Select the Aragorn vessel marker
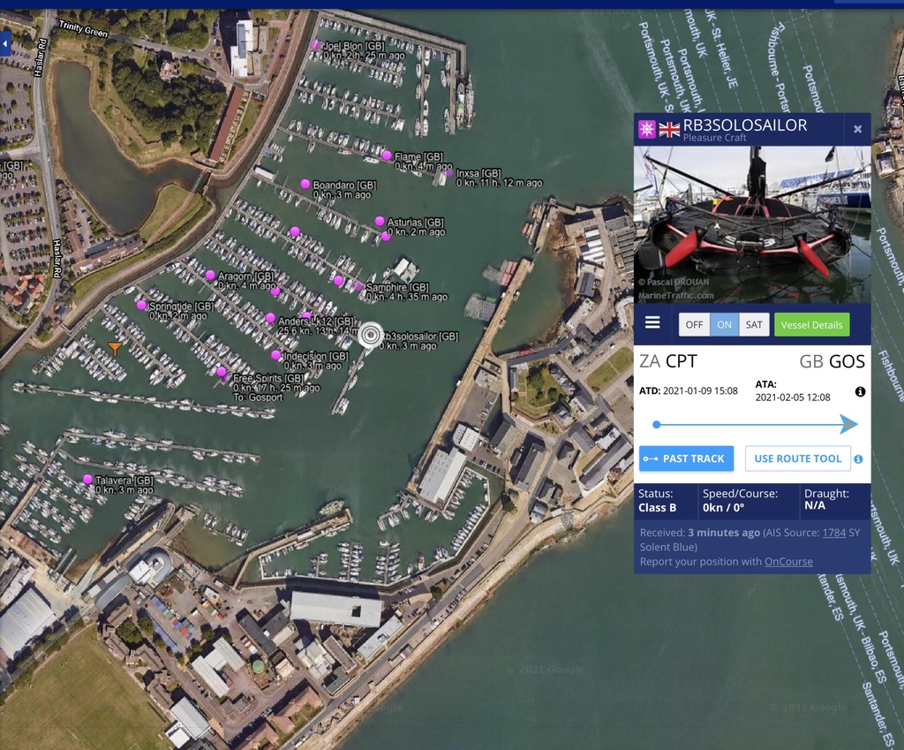The image size is (904, 750). [210, 276]
